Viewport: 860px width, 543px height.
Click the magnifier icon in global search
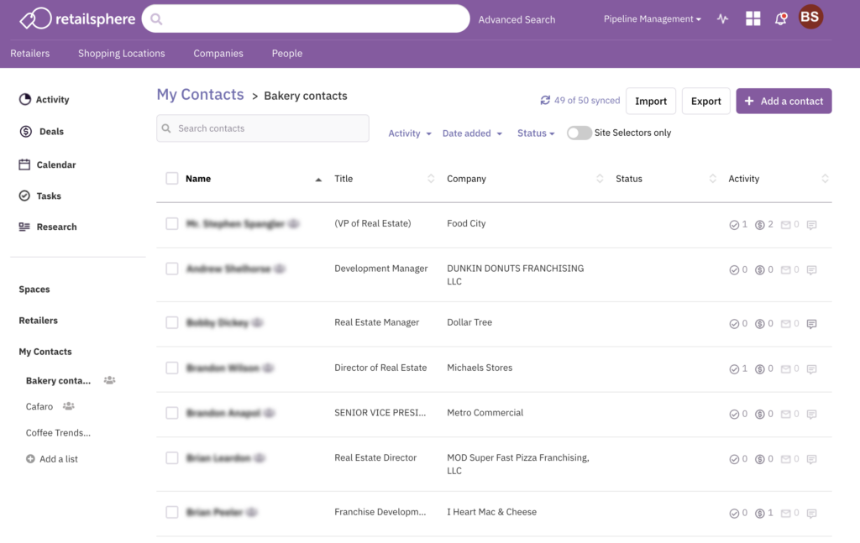pos(156,19)
